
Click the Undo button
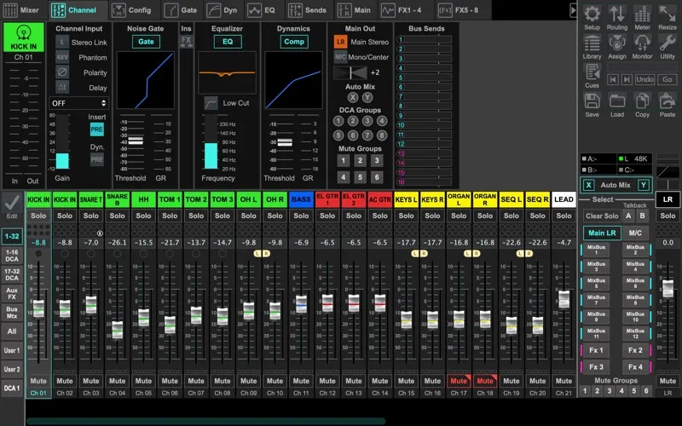point(645,79)
